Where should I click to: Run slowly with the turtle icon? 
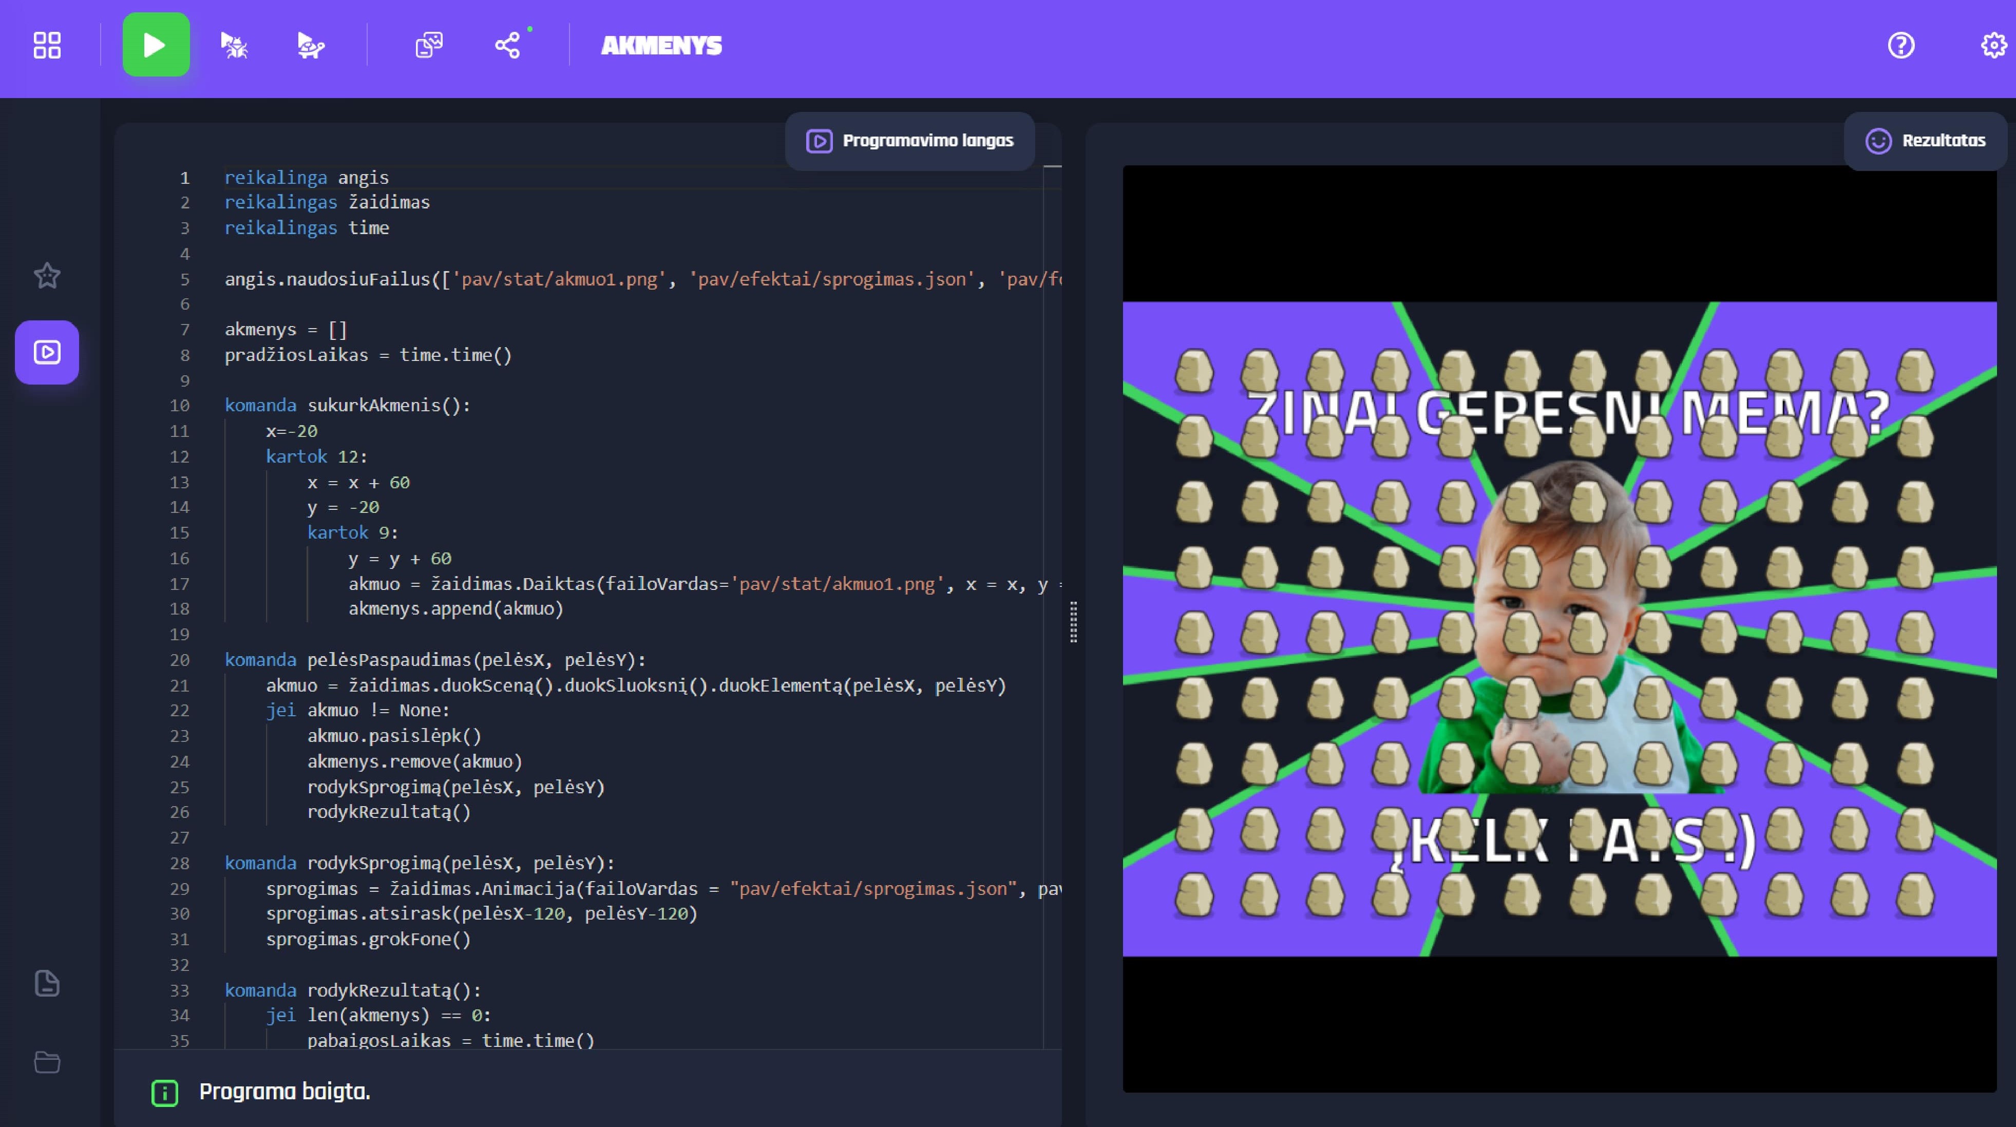[x=311, y=45]
